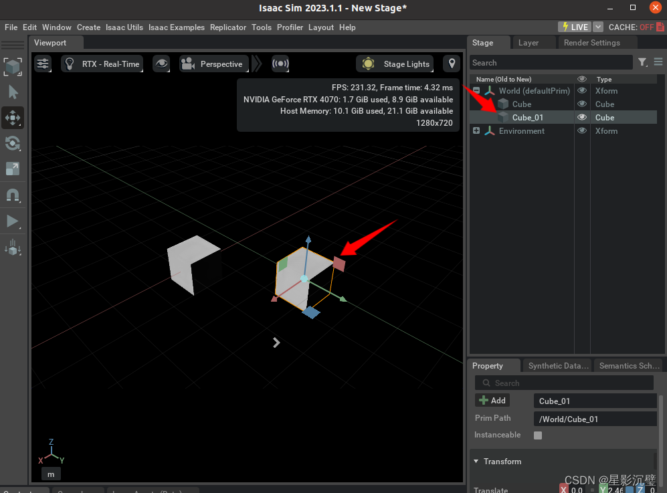Open the viewport eye display menu
This screenshot has width=667, height=493.
(x=161, y=64)
